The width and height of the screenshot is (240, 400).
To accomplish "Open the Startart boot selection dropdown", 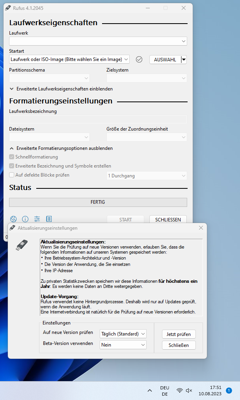I will (x=69, y=59).
